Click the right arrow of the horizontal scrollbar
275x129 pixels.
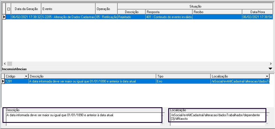[x=270, y=64]
